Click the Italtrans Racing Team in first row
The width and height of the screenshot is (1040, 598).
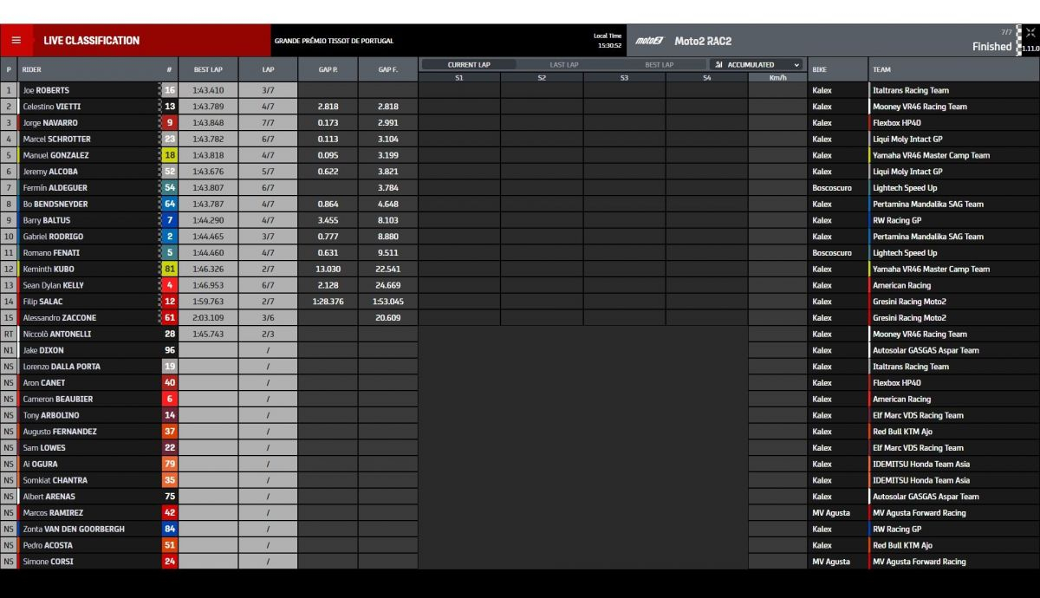[911, 90]
